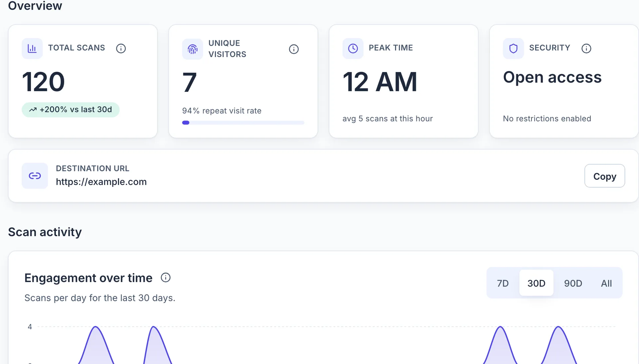Show All time scan range
This screenshot has width=639, height=364.
click(x=606, y=283)
